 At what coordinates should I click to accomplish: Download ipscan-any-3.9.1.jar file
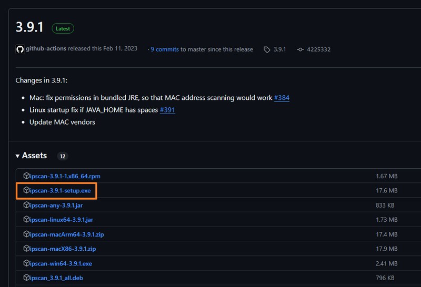click(56, 206)
